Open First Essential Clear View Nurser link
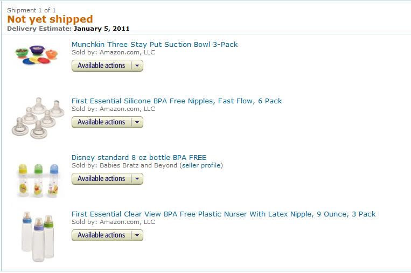 [224, 214]
